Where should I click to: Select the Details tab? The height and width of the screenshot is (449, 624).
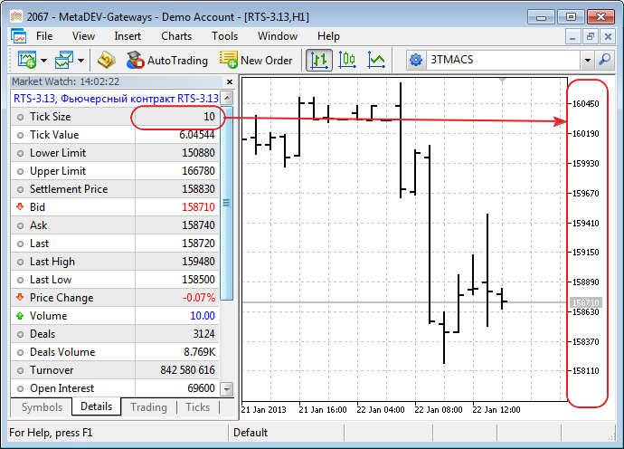[96, 406]
